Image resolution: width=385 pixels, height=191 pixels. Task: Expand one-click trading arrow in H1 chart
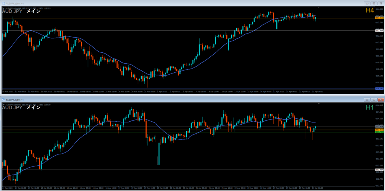4,104
